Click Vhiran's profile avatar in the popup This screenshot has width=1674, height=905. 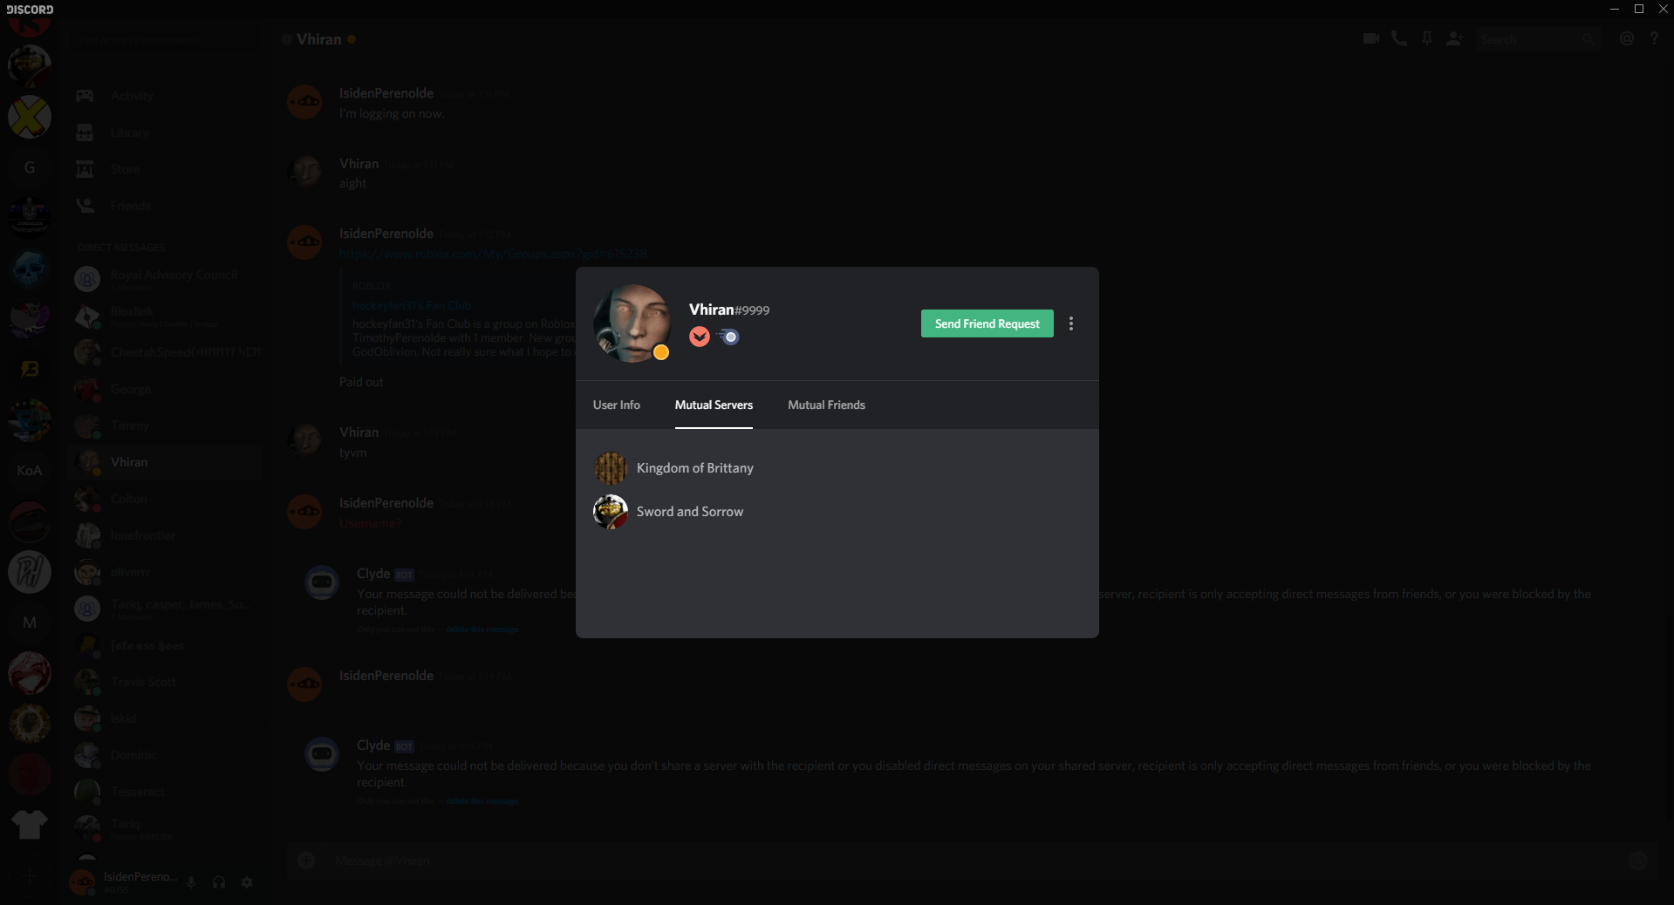click(x=632, y=323)
